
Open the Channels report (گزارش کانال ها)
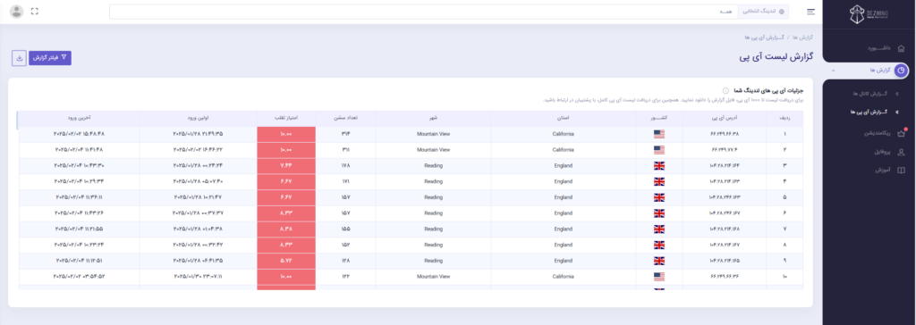[869, 94]
